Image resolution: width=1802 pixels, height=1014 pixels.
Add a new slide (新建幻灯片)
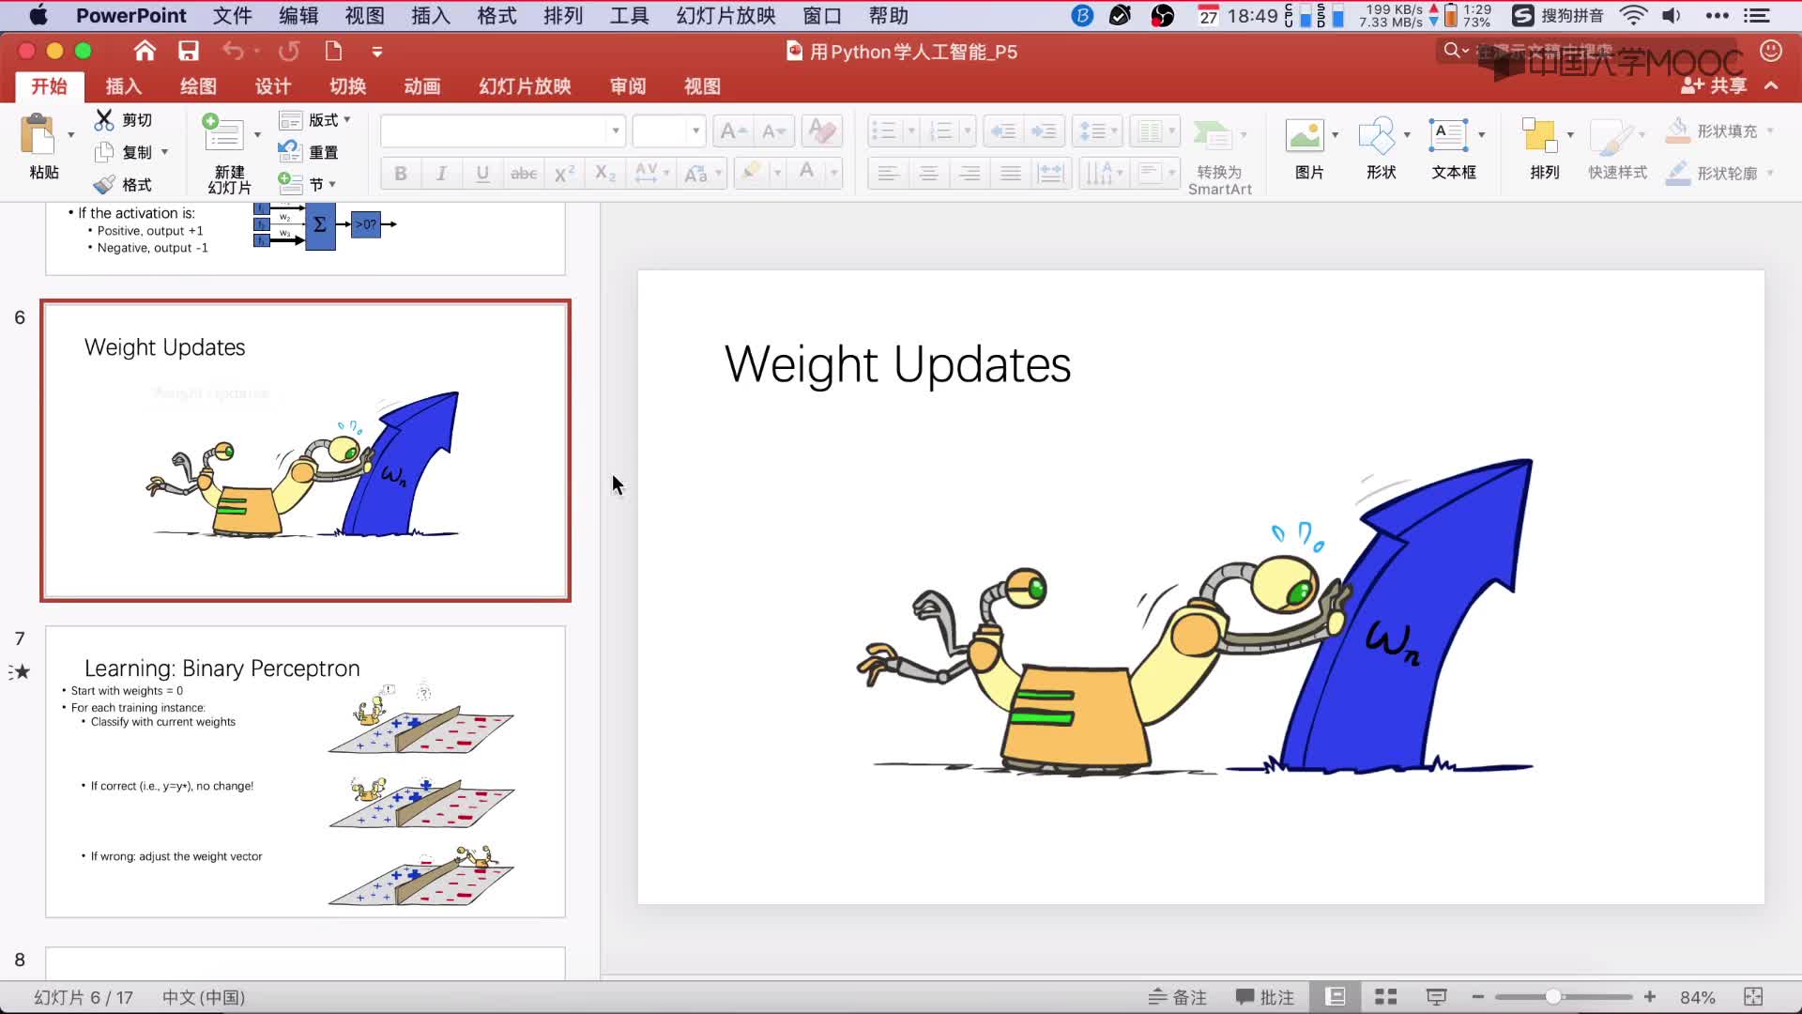pyautogui.click(x=223, y=132)
